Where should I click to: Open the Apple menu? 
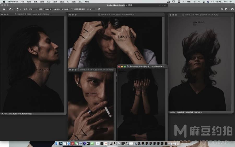pos(4,2)
